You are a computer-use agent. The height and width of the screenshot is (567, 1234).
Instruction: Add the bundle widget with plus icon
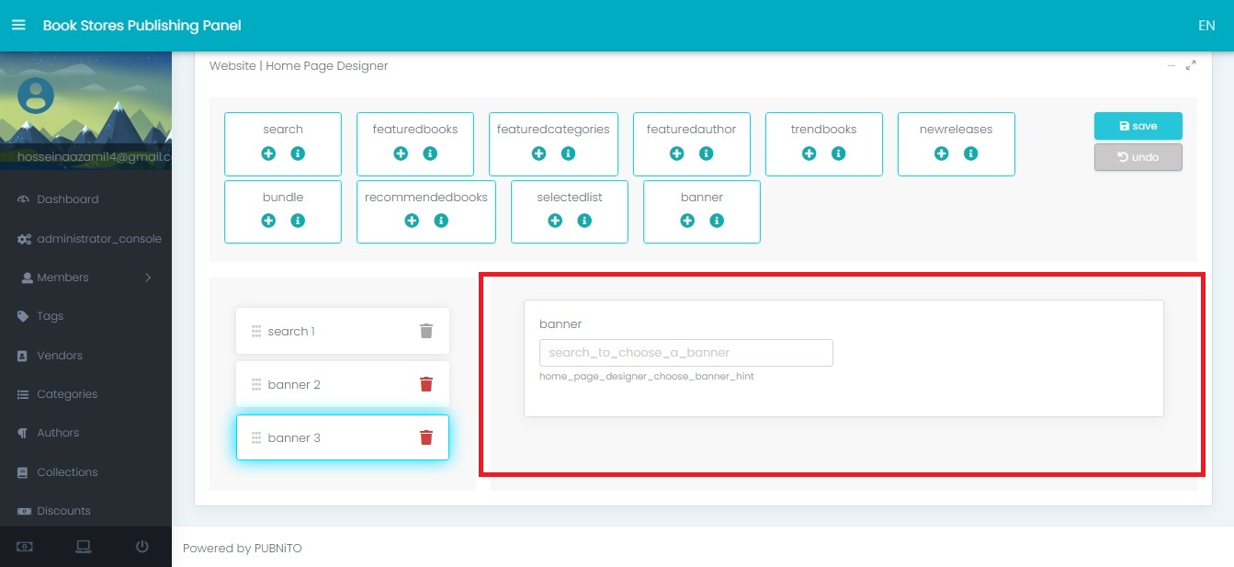point(268,221)
